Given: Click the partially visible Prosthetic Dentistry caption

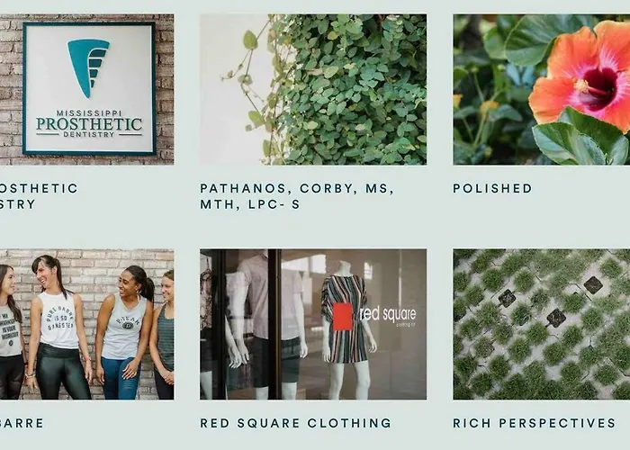Looking at the screenshot, I should tap(39, 196).
